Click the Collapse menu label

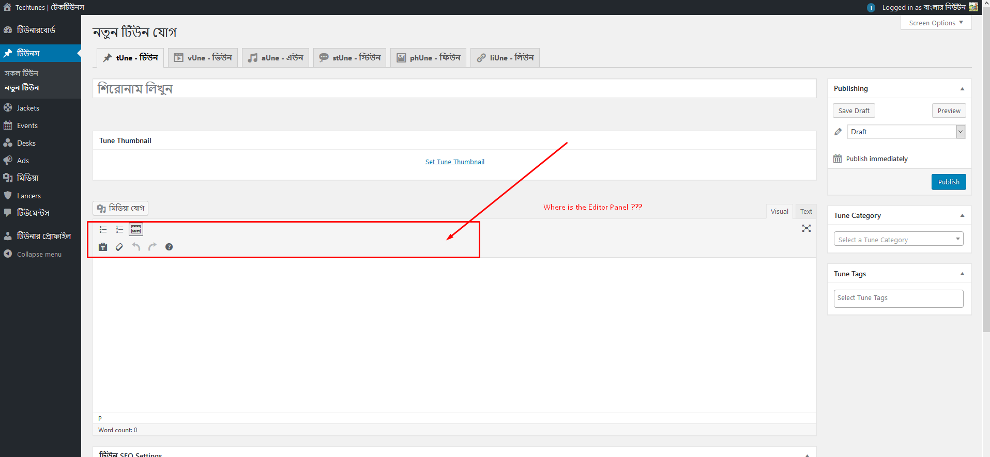point(39,254)
